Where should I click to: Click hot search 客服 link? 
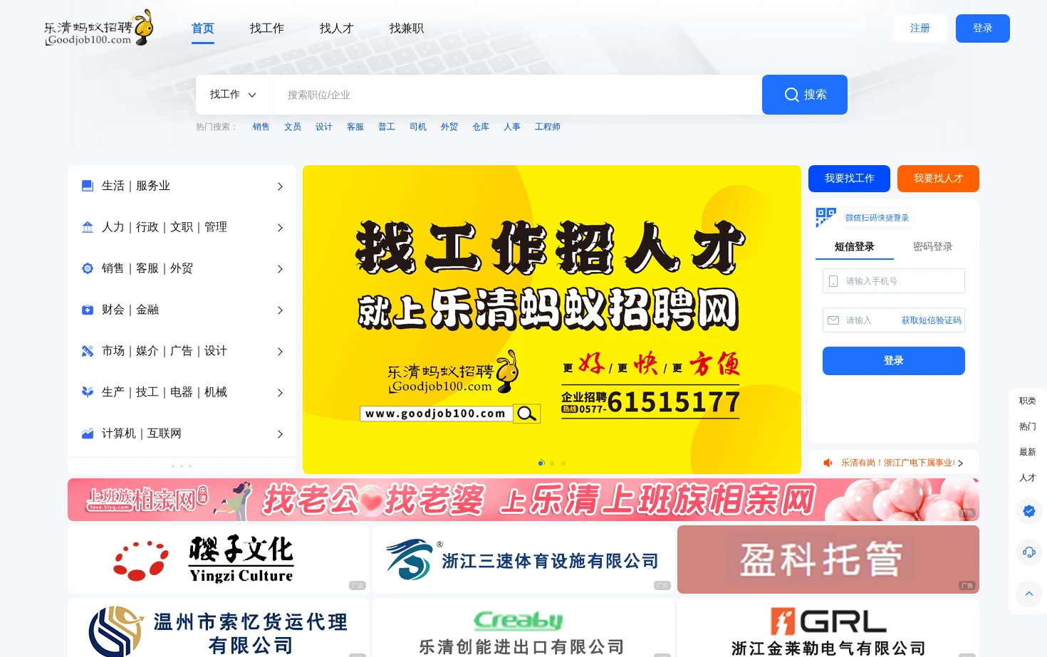tap(355, 127)
